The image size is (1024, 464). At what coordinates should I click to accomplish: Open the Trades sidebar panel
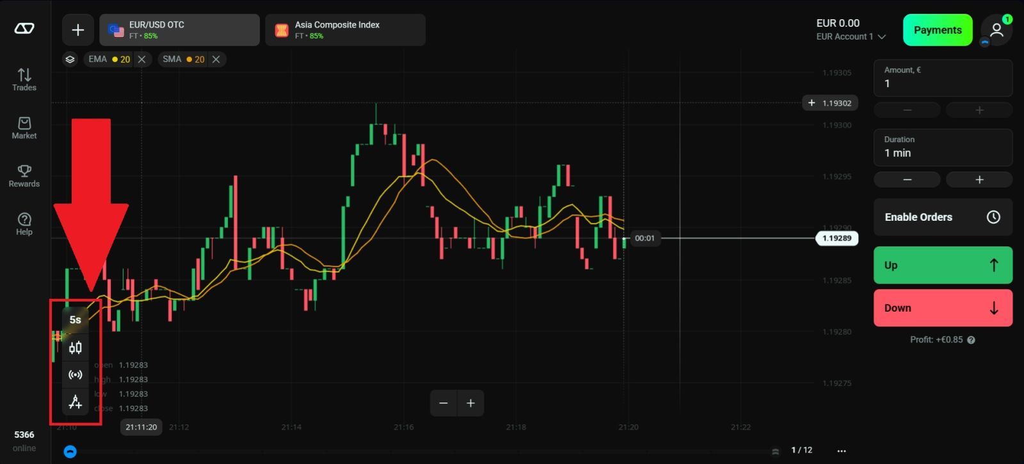[24, 79]
